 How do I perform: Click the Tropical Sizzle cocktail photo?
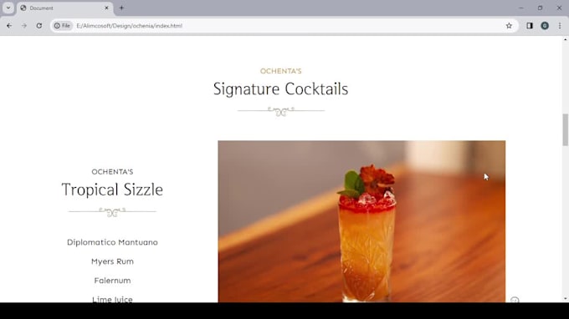(361, 221)
